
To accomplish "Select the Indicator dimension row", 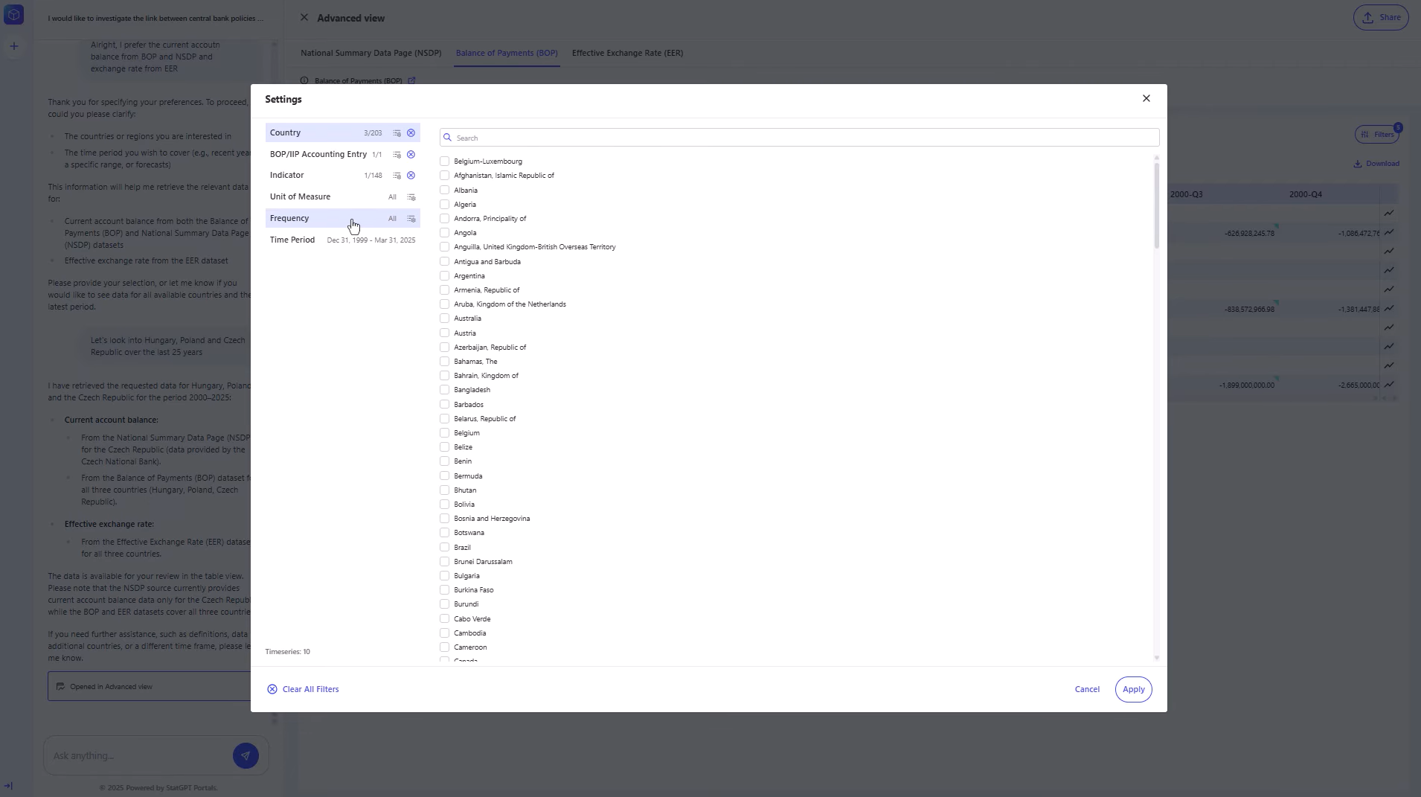I will pyautogui.click(x=287, y=176).
